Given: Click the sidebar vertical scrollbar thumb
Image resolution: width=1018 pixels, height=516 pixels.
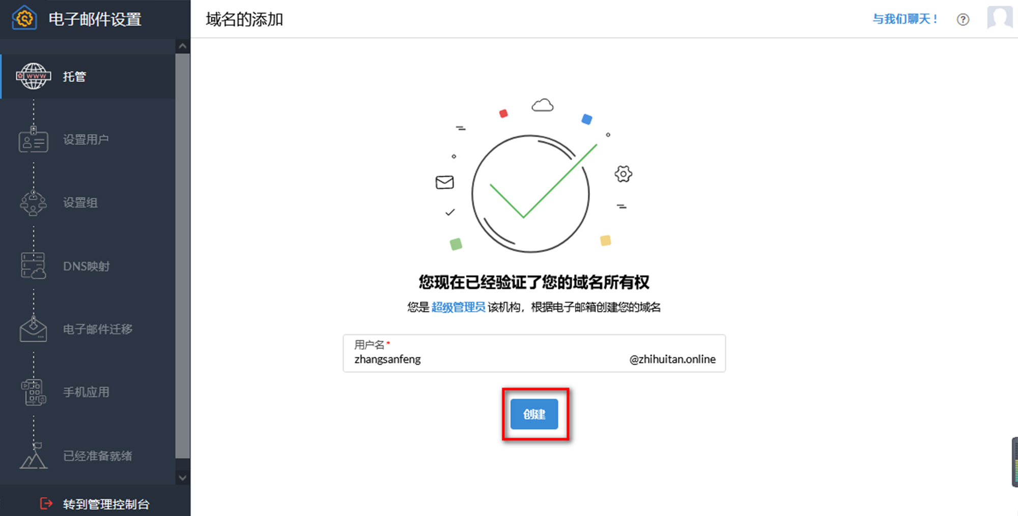Looking at the screenshot, I should tap(183, 256).
